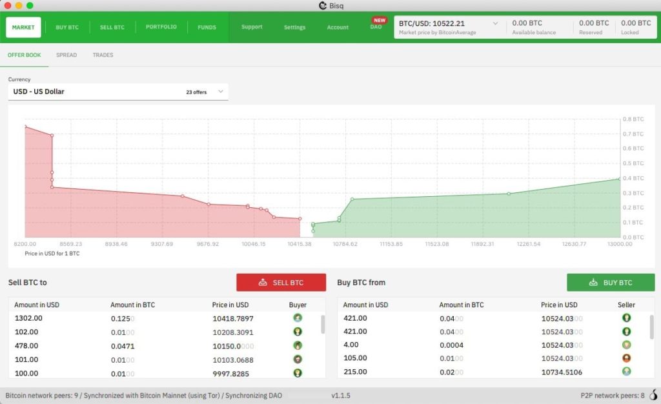Sort buy offers by Amount in USD header
Image resolution: width=661 pixels, height=404 pixels.
365,305
